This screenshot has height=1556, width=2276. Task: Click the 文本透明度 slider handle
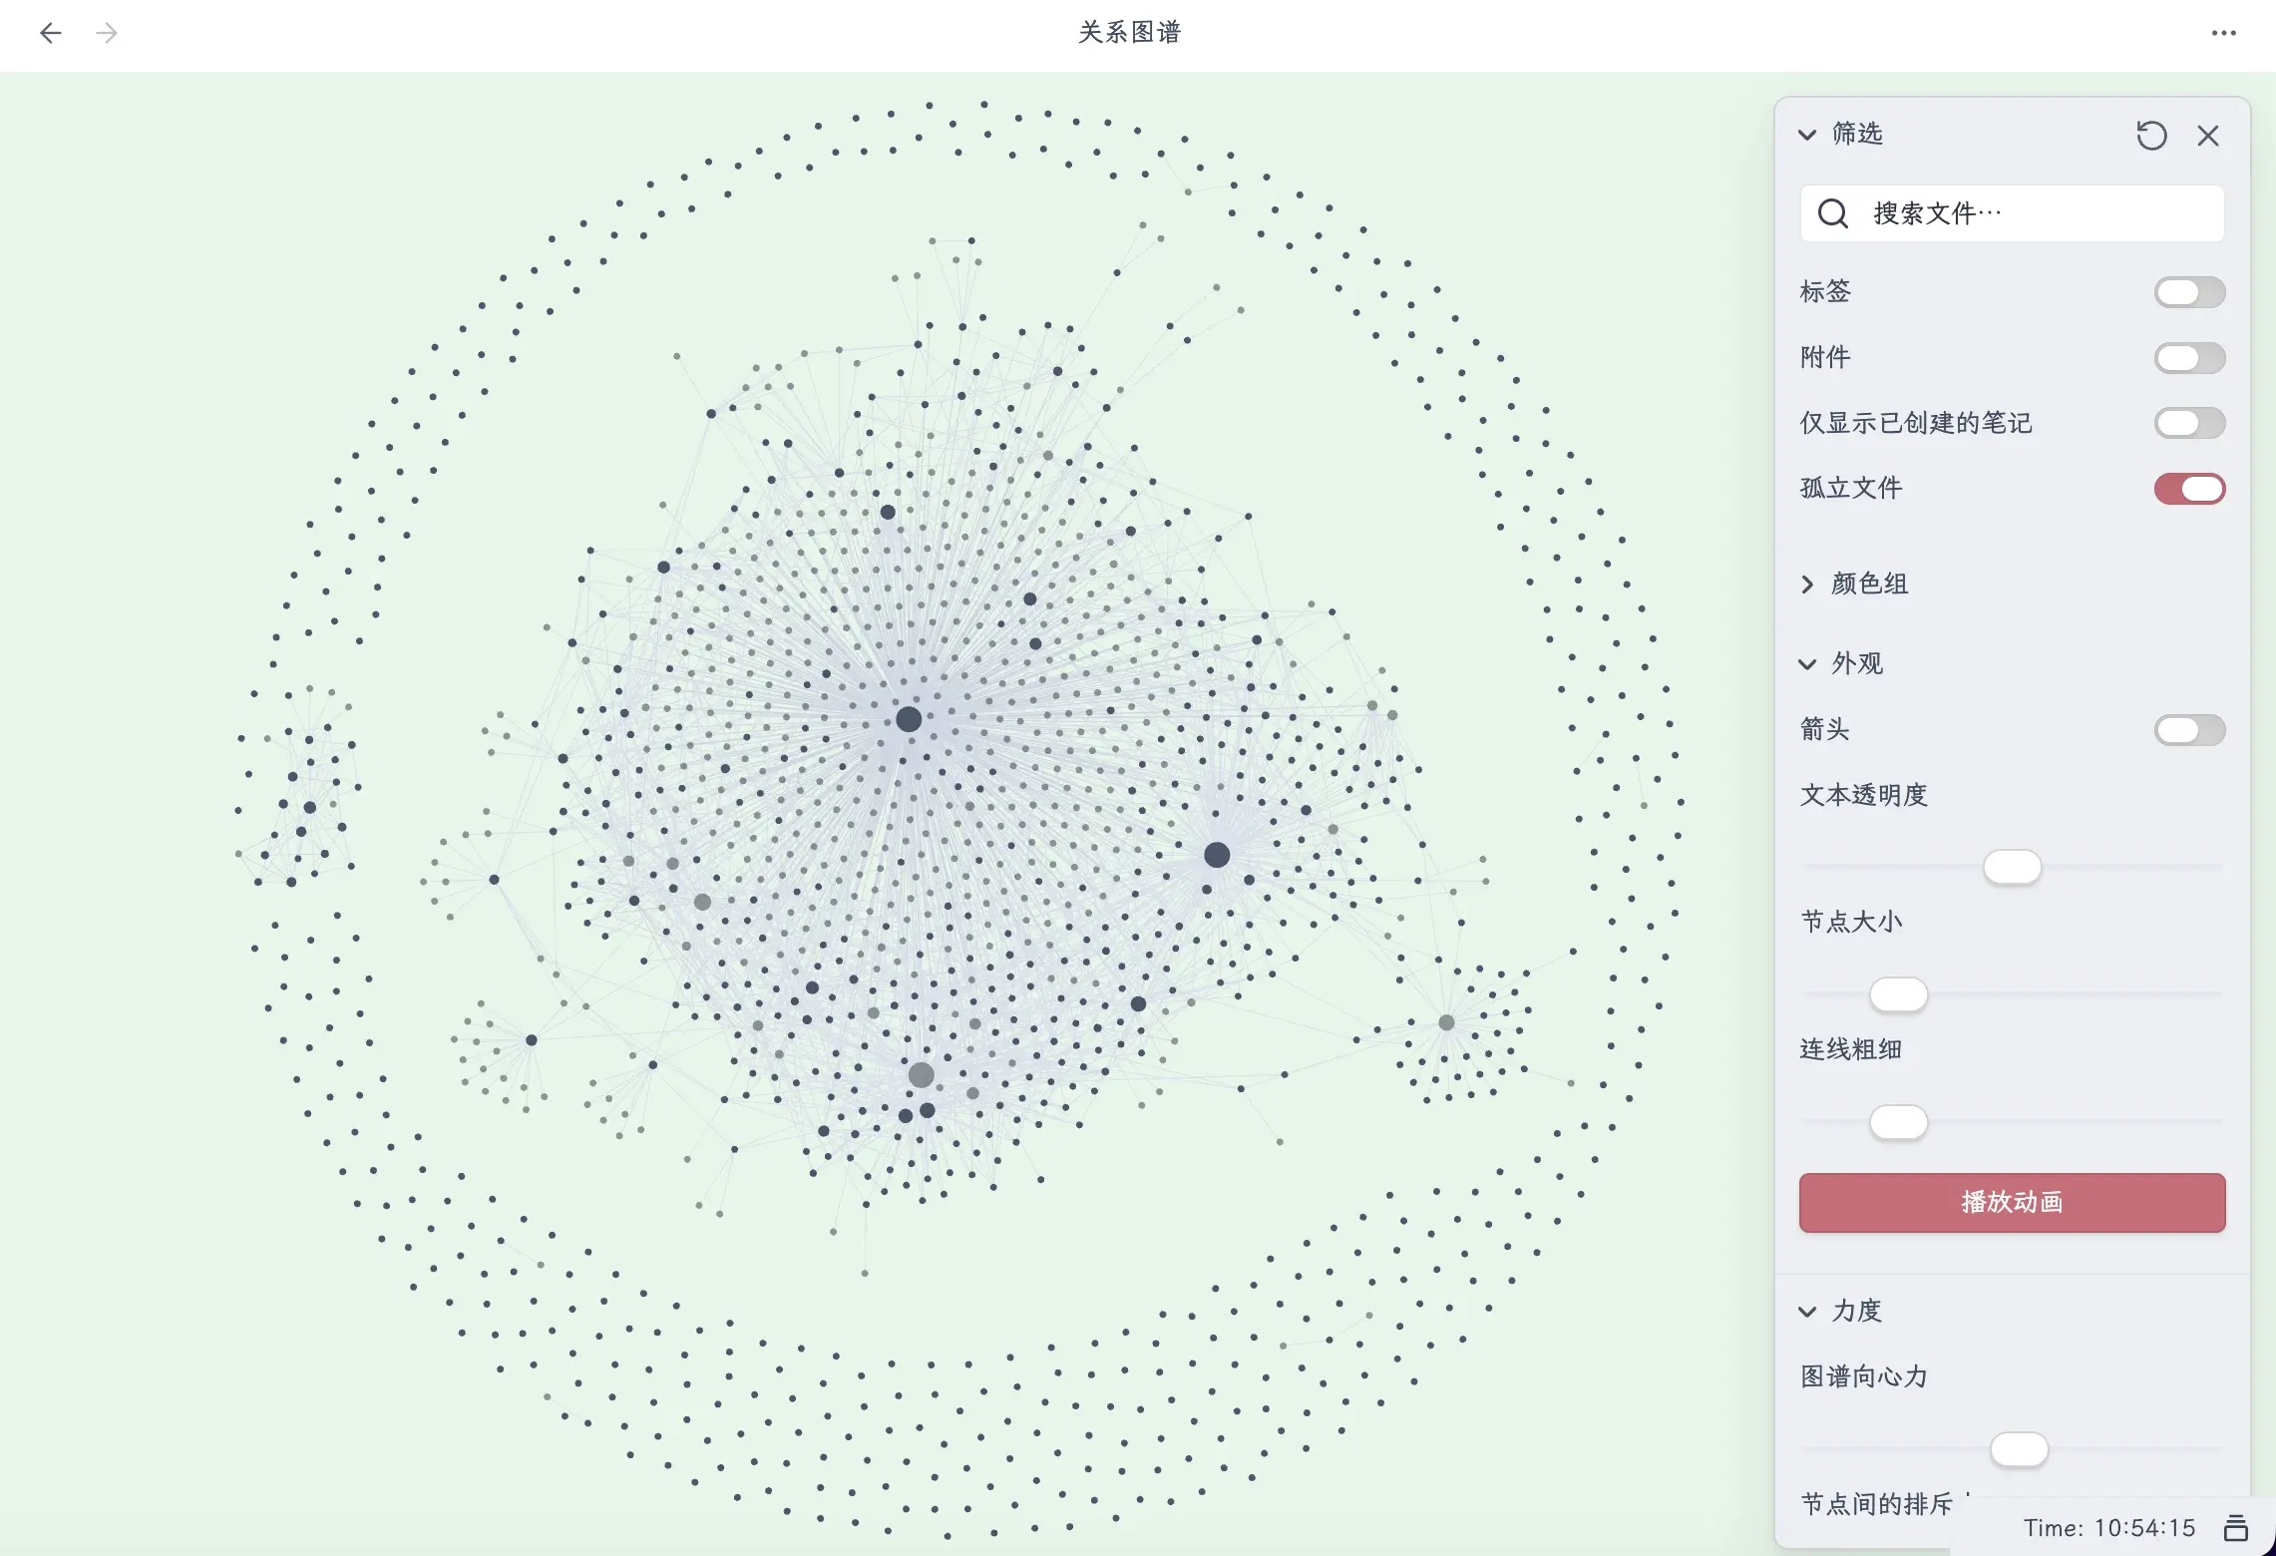2012,867
